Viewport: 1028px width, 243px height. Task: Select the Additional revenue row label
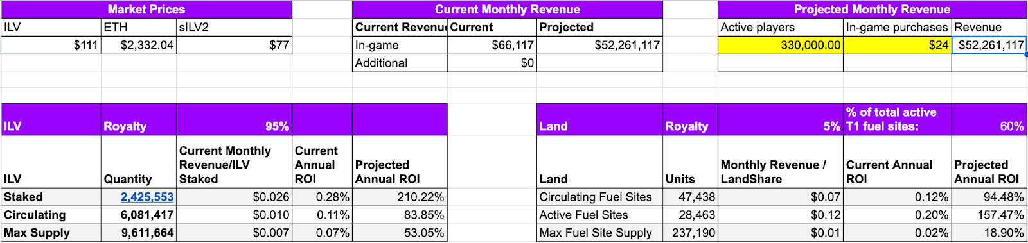click(400, 63)
